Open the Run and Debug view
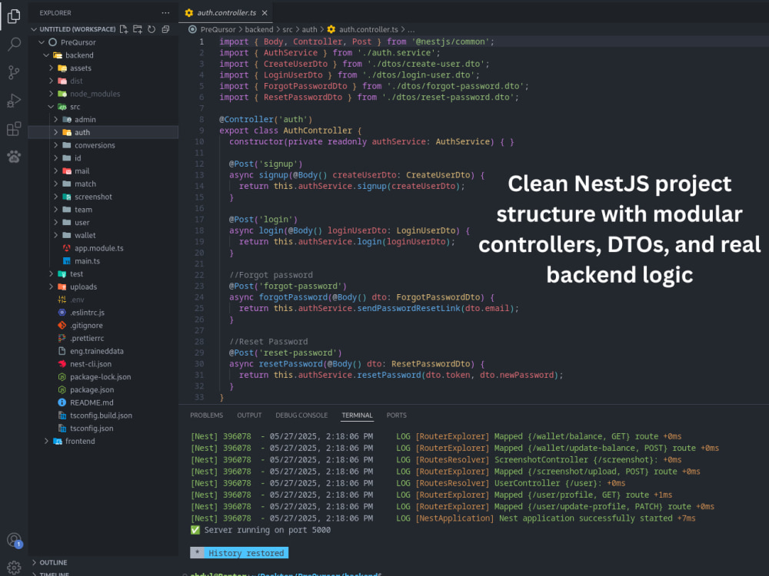The image size is (769, 576). tap(14, 101)
